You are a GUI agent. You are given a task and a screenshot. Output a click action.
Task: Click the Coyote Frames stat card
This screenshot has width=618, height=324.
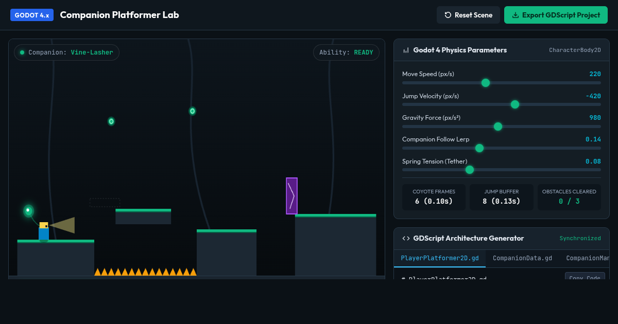434,197
